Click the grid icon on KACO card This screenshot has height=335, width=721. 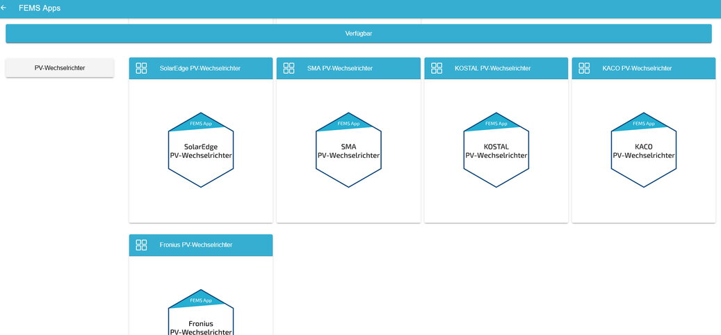[584, 69]
